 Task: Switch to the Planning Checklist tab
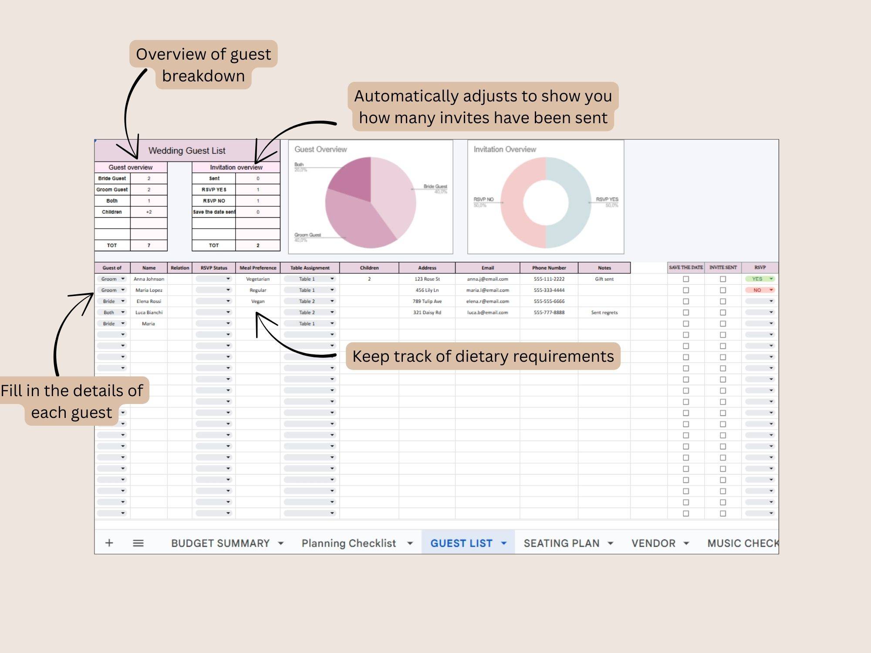pos(349,543)
